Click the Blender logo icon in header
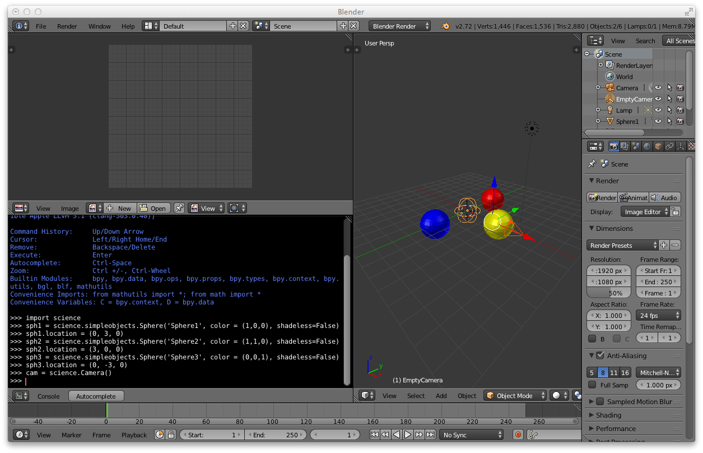The width and height of the screenshot is (703, 453). coord(445,26)
